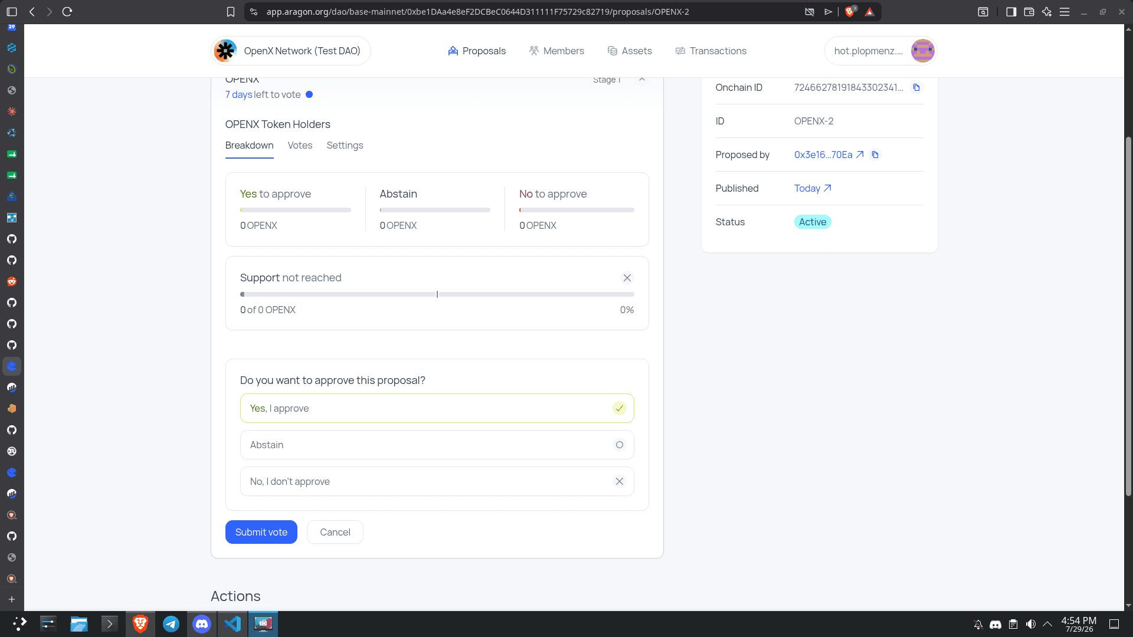The width and height of the screenshot is (1133, 637).
Task: Click the OpenX Network (Test DAO) header button
Action: (x=291, y=51)
